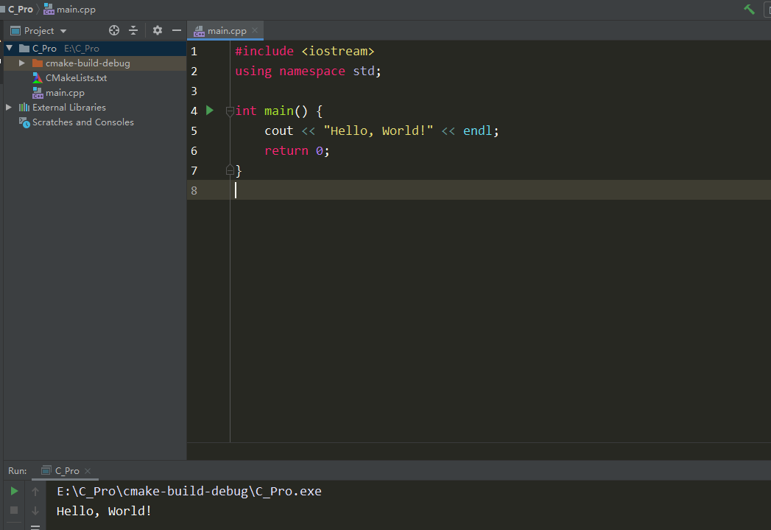Hide the Project tool window
771x530 pixels.
coord(177,30)
